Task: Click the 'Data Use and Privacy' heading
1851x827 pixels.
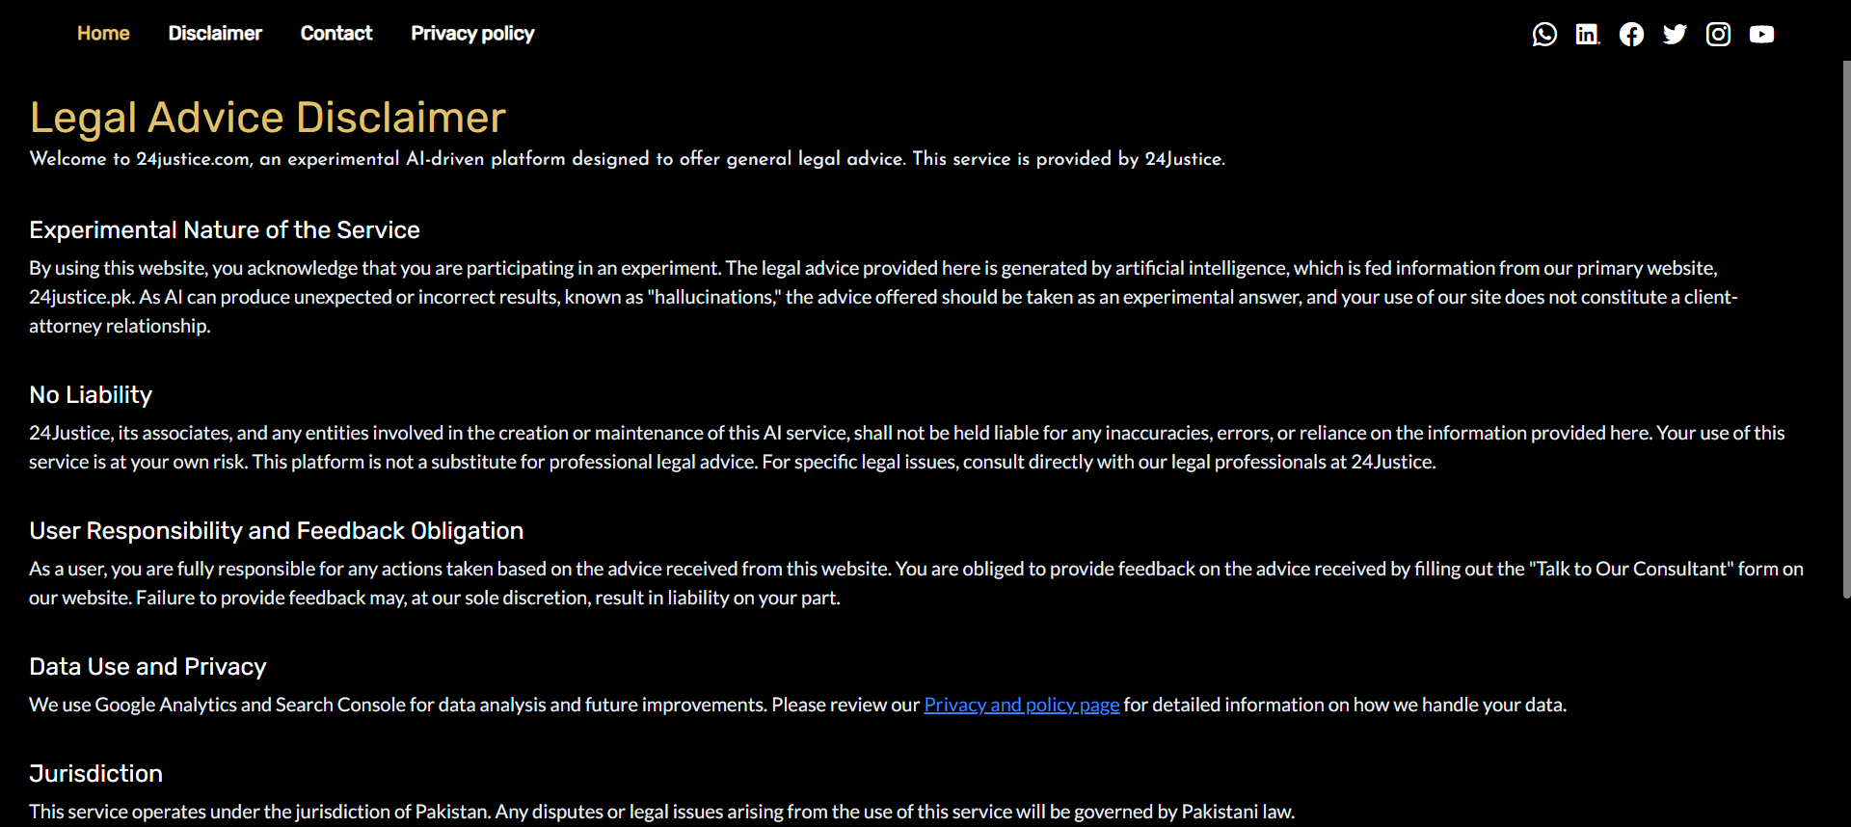Action: pos(148,666)
